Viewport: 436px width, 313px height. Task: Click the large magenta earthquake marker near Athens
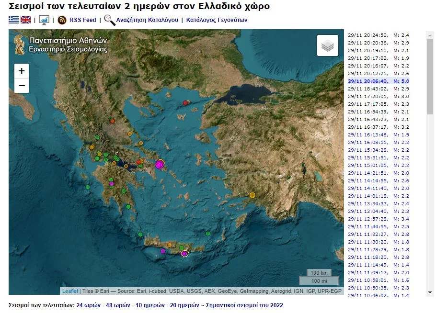(x=160, y=165)
